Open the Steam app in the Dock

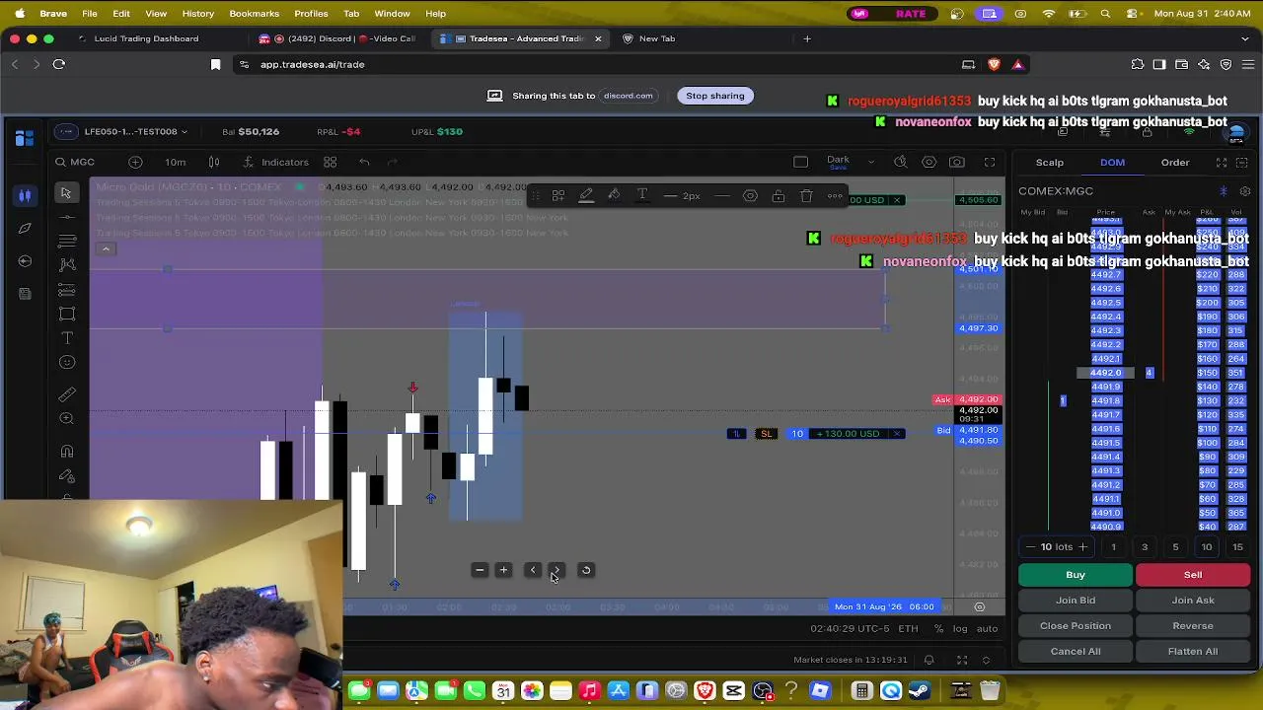point(920,691)
